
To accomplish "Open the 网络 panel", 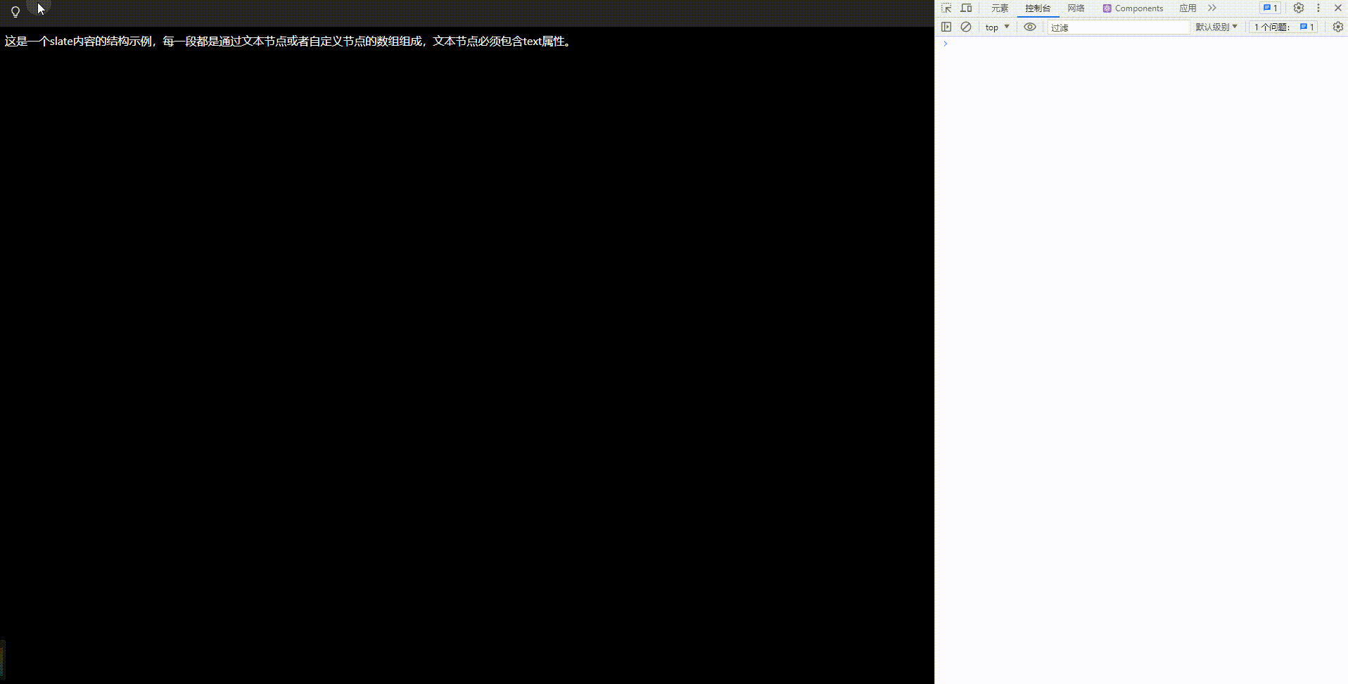I will (1075, 8).
